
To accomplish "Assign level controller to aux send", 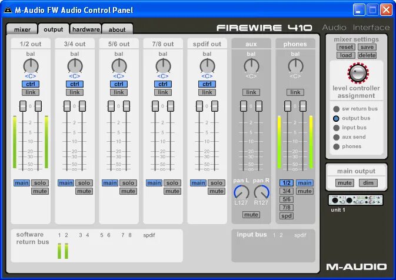I will (336, 137).
